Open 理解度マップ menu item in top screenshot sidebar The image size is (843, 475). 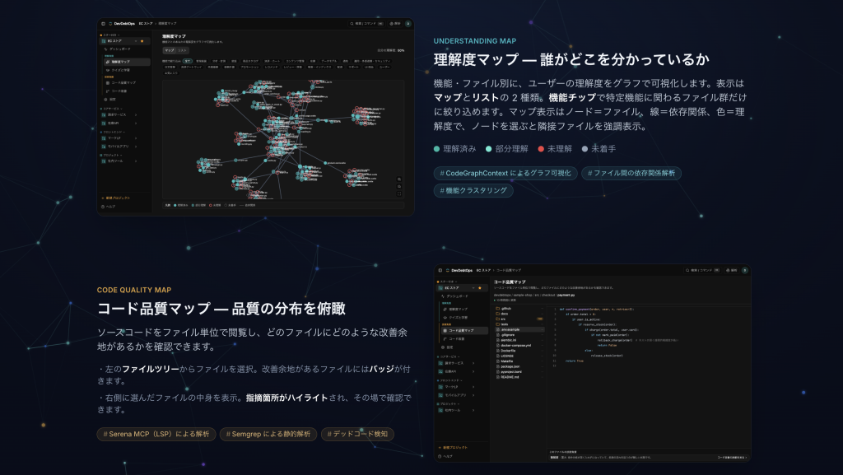[127, 62]
